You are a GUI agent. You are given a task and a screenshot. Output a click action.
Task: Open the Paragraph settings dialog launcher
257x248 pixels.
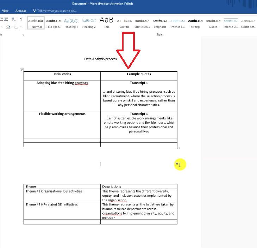24,34
